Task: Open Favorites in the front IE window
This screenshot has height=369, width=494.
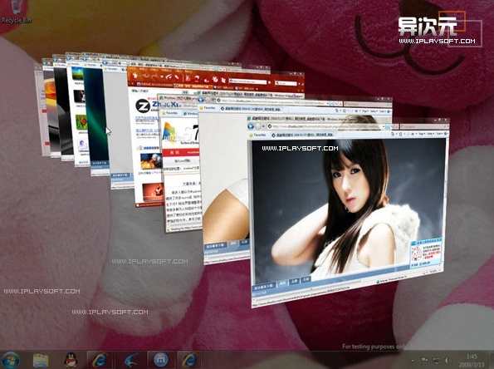Action: [258, 135]
